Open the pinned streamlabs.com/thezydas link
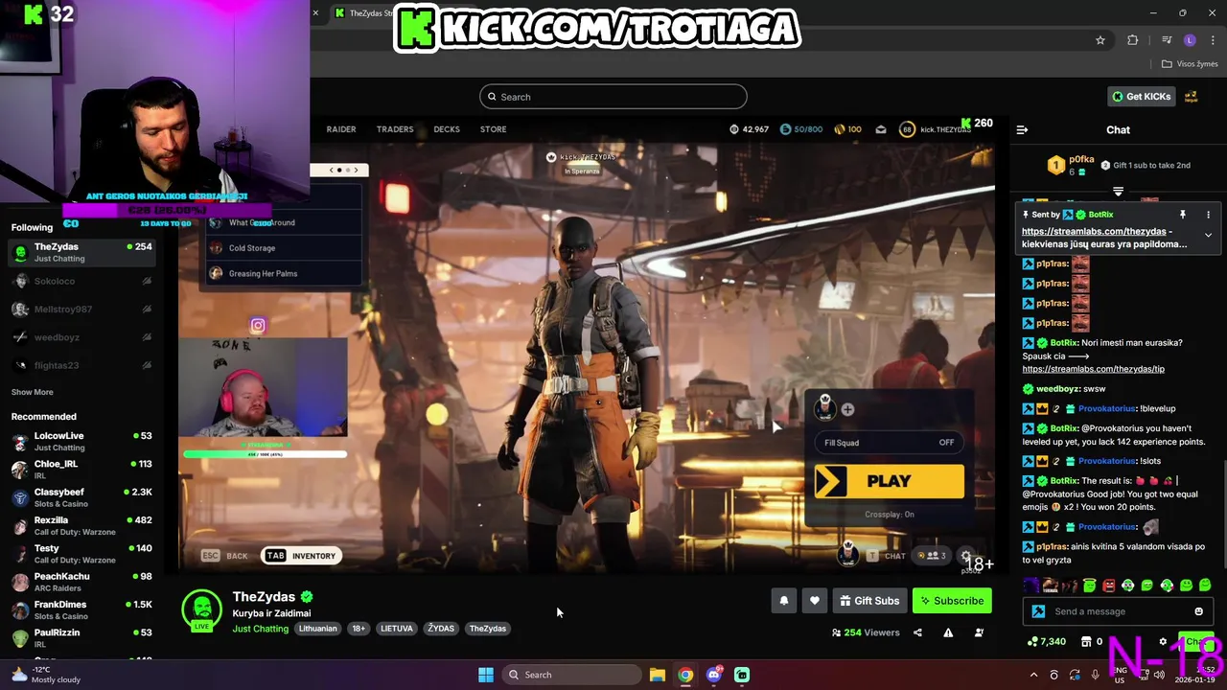Viewport: 1227px width, 690px height. 1094,231
